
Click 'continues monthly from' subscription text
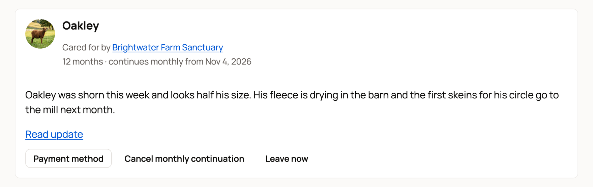click(156, 62)
